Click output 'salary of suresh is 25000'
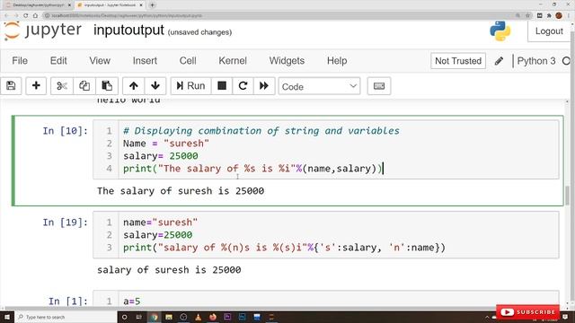Screen dimensions: 575x323 click(x=169, y=270)
